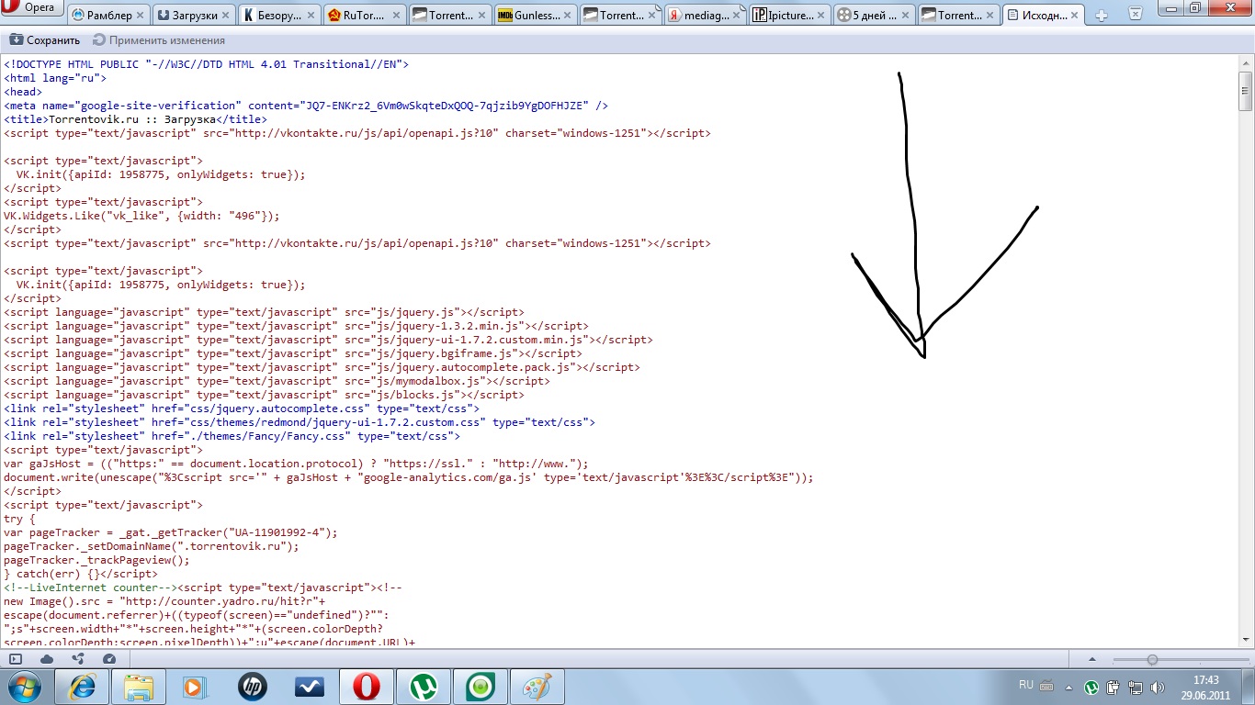
Task: Toggle the Opera Turbo speedometer icon
Action: click(x=109, y=659)
